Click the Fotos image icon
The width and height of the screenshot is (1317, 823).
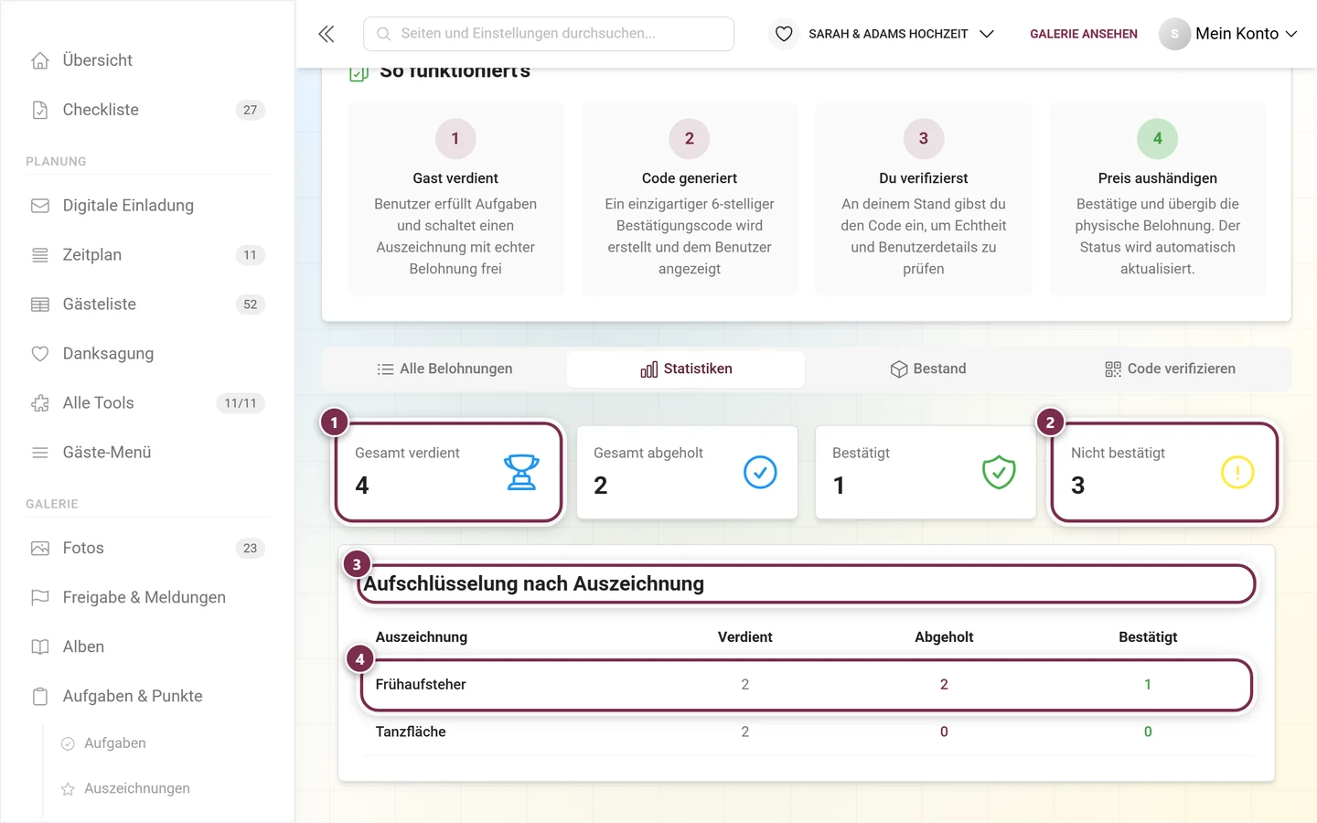tap(40, 549)
